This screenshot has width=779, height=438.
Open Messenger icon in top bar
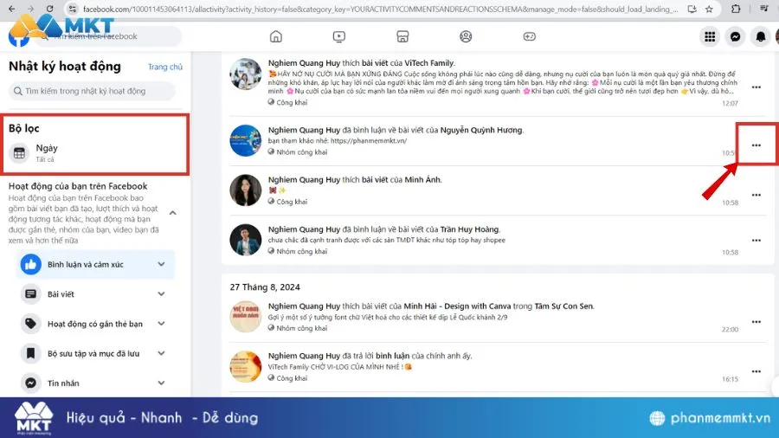coord(735,36)
